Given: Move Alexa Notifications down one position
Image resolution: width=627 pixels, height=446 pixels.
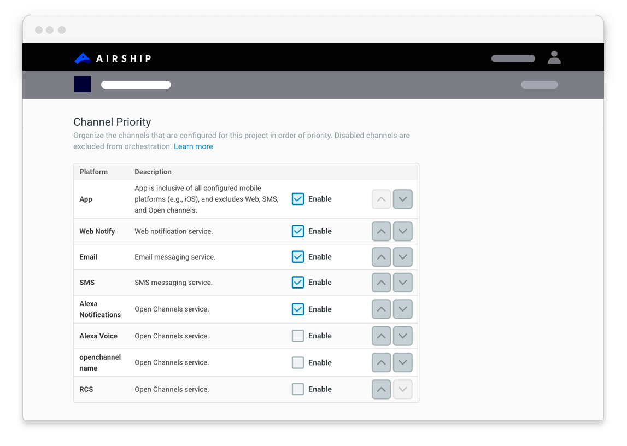Looking at the screenshot, I should [402, 309].
